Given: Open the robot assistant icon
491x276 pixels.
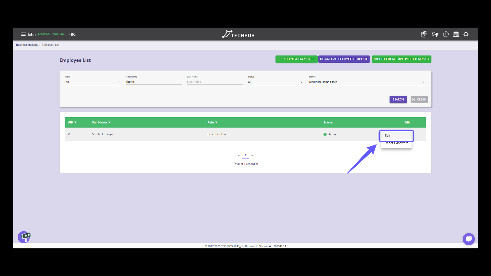Looking at the screenshot, I should pyautogui.click(x=24, y=237).
